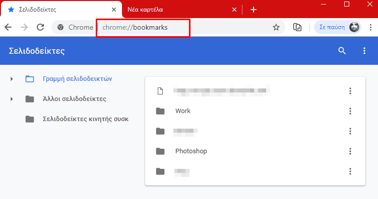Switch to the Σελιδοδείκτες tab
Image resolution: width=378 pixels, height=199 pixels.
point(61,10)
